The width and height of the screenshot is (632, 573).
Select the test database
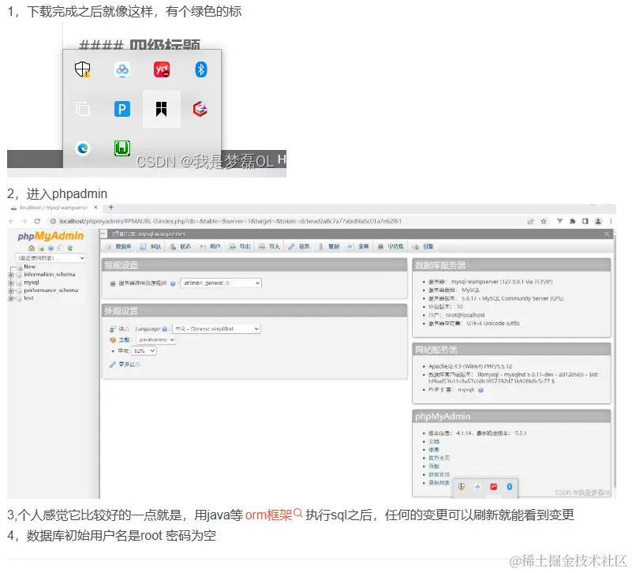pos(28,298)
